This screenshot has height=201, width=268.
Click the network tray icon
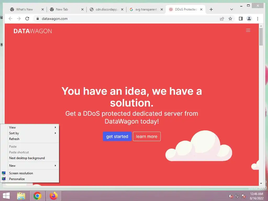coord(237,196)
